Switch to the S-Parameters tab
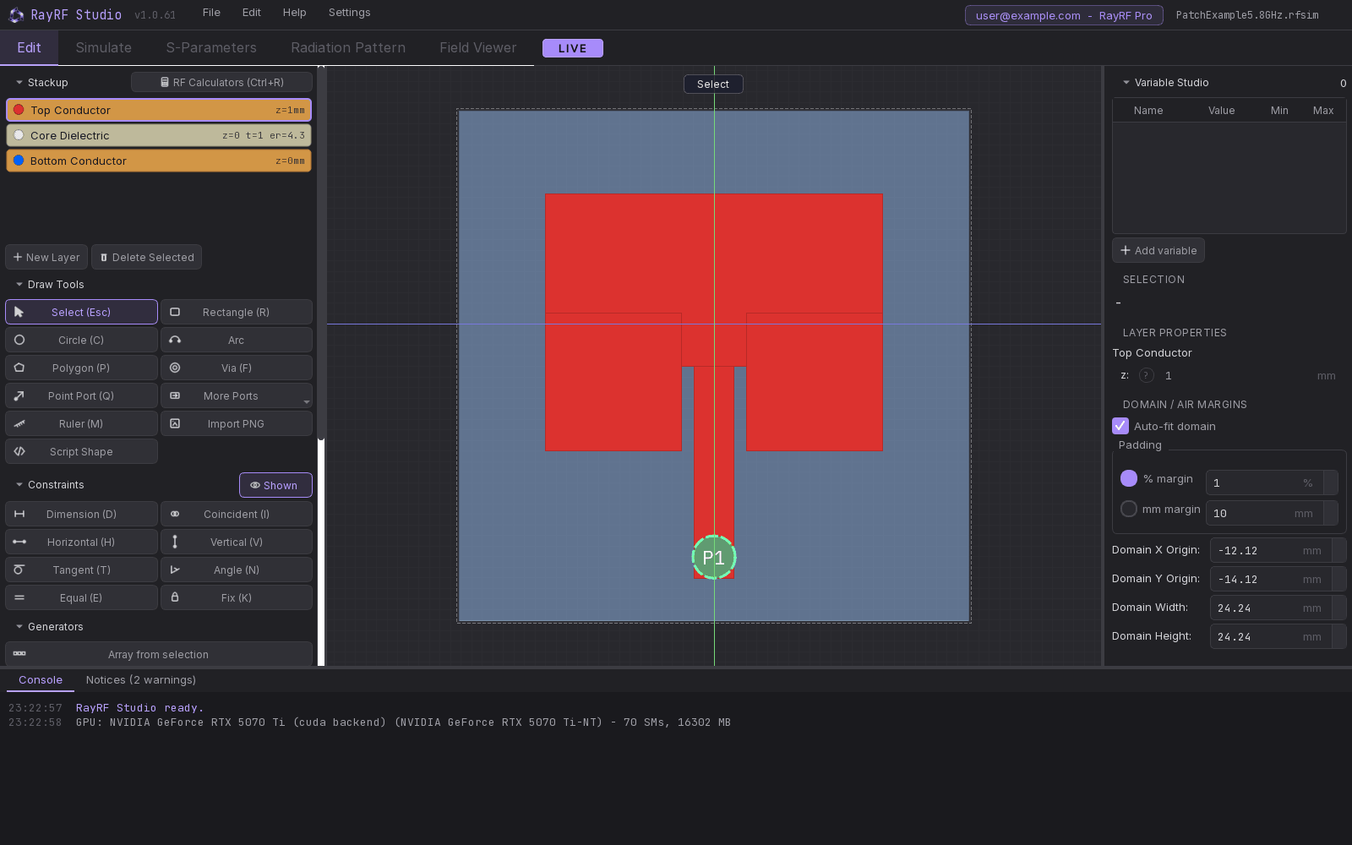The height and width of the screenshot is (845, 1352). tap(211, 47)
